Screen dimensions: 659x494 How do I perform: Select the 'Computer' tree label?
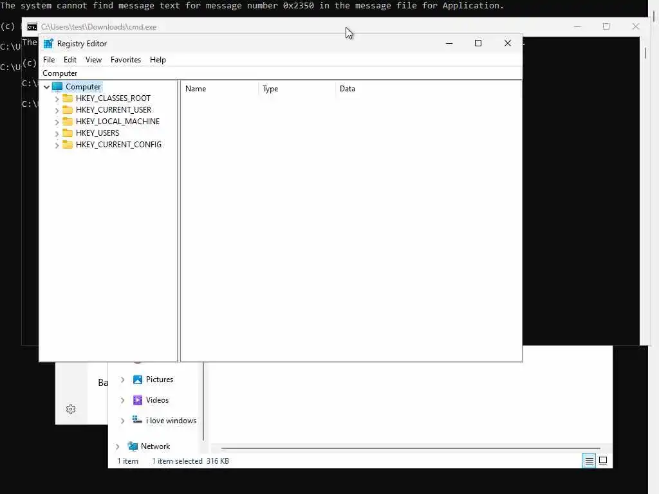pyautogui.click(x=83, y=87)
